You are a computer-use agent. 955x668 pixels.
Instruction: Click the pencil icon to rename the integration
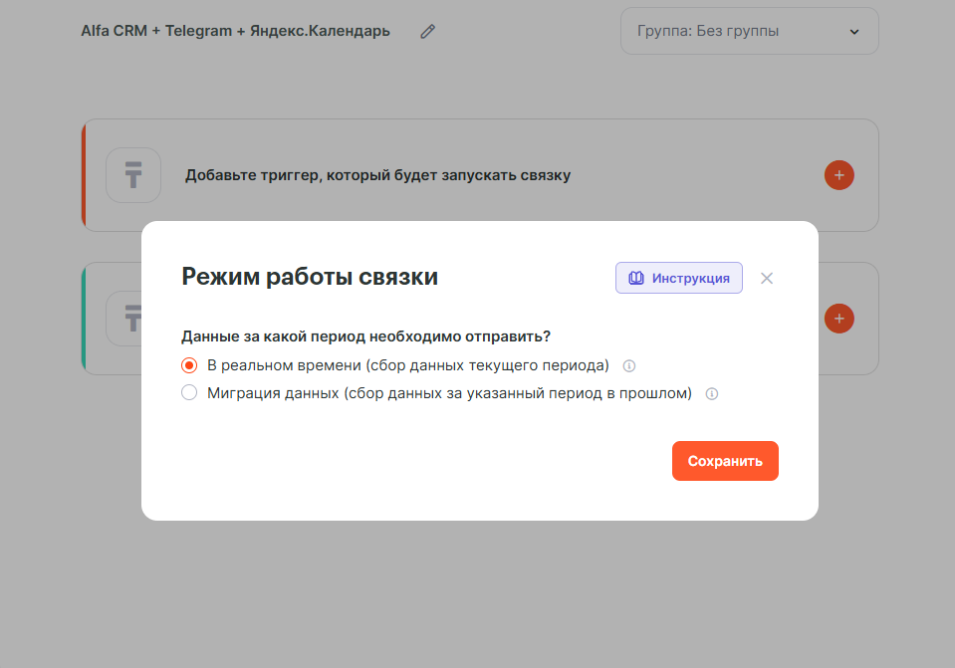[x=428, y=32]
